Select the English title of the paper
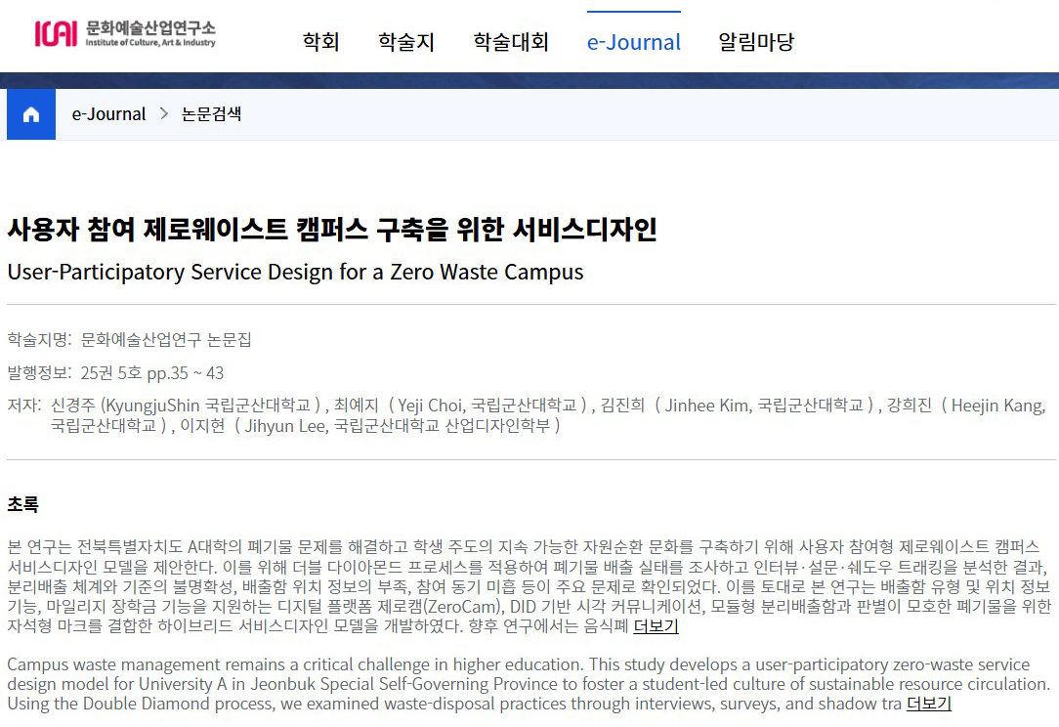The image size is (1059, 727). [292, 272]
